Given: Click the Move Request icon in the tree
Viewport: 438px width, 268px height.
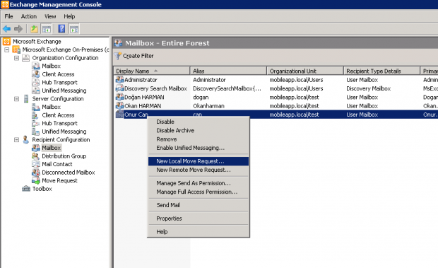Looking at the screenshot, I should pyautogui.click(x=36, y=180).
